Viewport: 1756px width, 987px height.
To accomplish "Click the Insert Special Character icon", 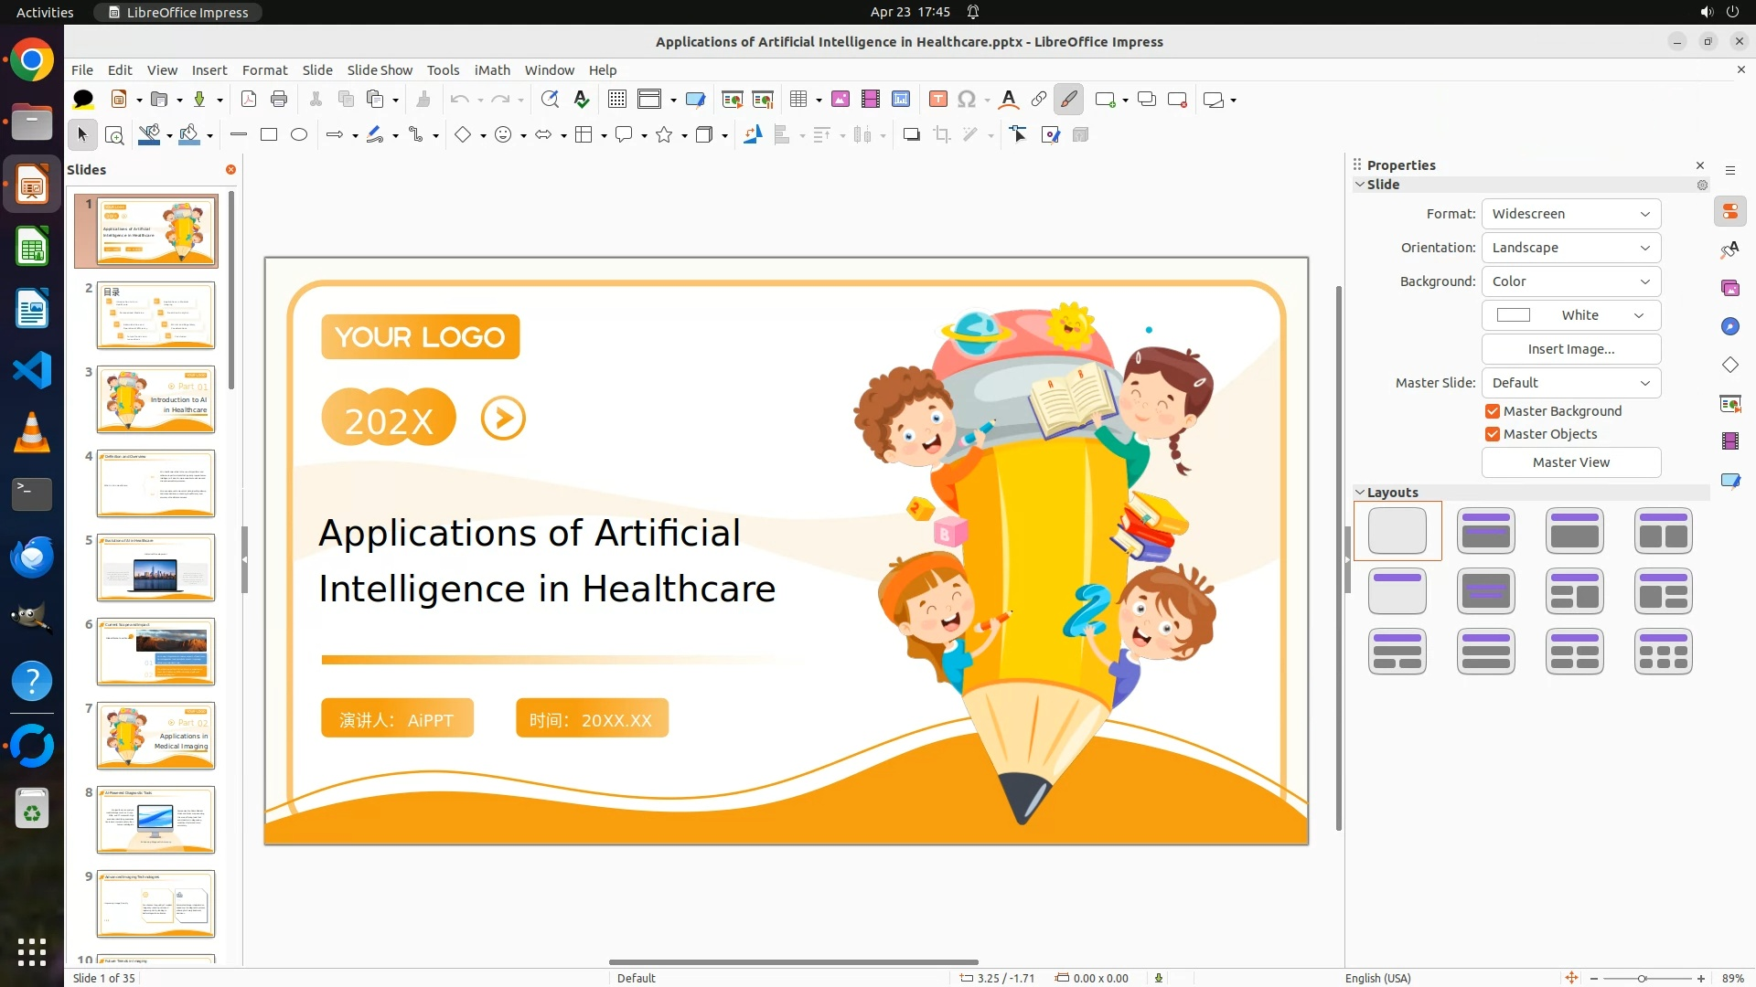I will click(967, 100).
